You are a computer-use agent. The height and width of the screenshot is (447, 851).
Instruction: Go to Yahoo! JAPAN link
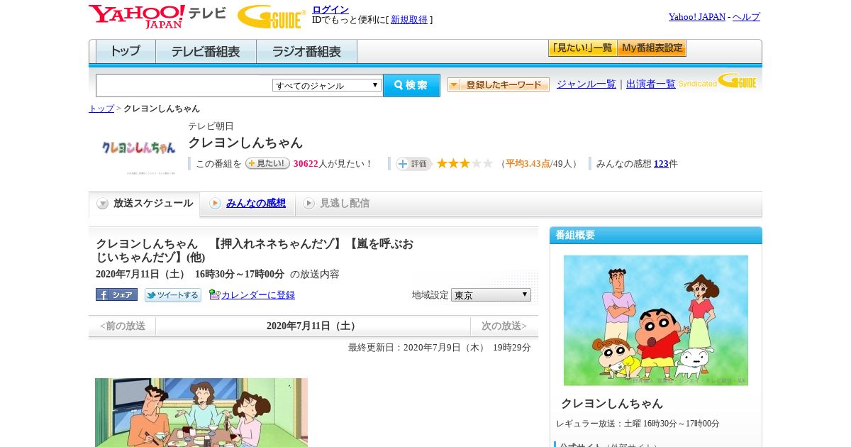pyautogui.click(x=697, y=16)
